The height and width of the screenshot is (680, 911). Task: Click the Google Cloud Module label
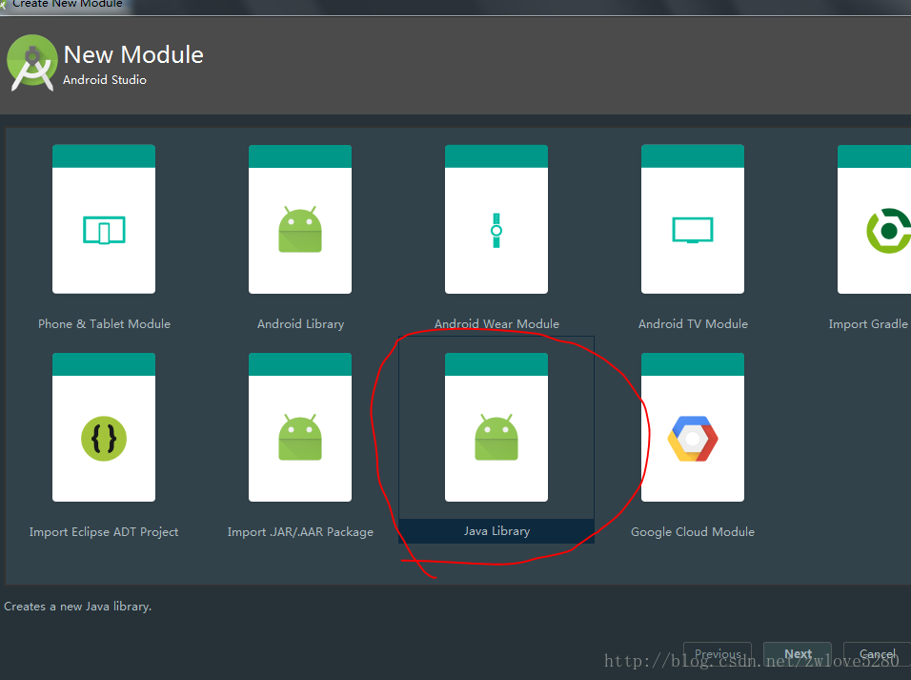693,532
